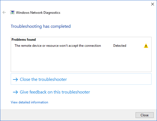
Task: Click arrow icon beside Close the troubleshooter
Action: coord(15,79)
